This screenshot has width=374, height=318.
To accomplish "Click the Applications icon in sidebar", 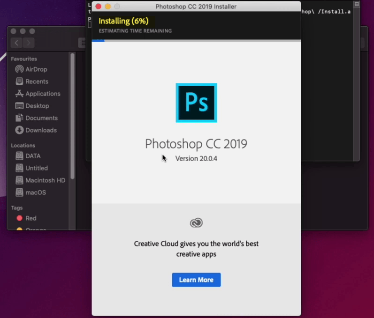I will (19, 94).
